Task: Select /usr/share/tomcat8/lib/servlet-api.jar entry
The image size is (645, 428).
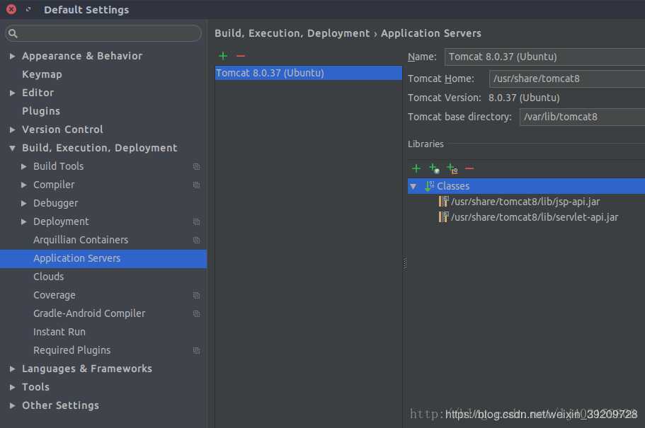Action: [x=535, y=216]
